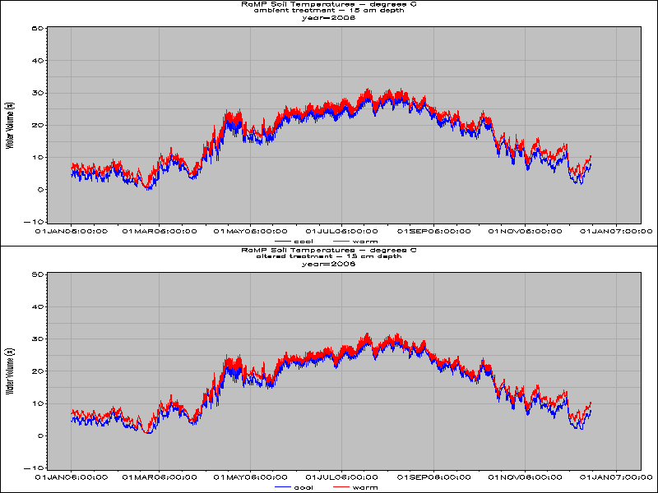Select the 01JAN07 date tick on altered chart
This screenshot has height=493, width=658.
[617, 476]
